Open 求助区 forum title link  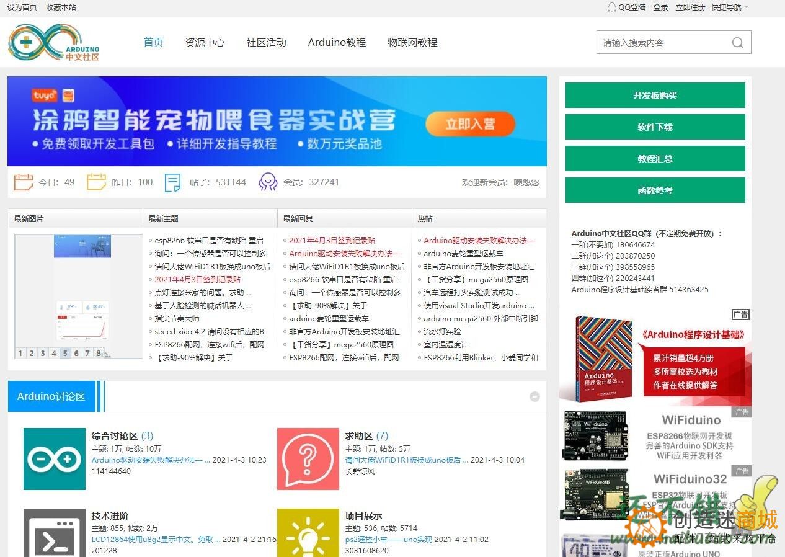(x=359, y=435)
